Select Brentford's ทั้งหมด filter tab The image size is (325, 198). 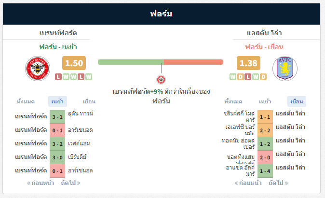(x=26, y=101)
